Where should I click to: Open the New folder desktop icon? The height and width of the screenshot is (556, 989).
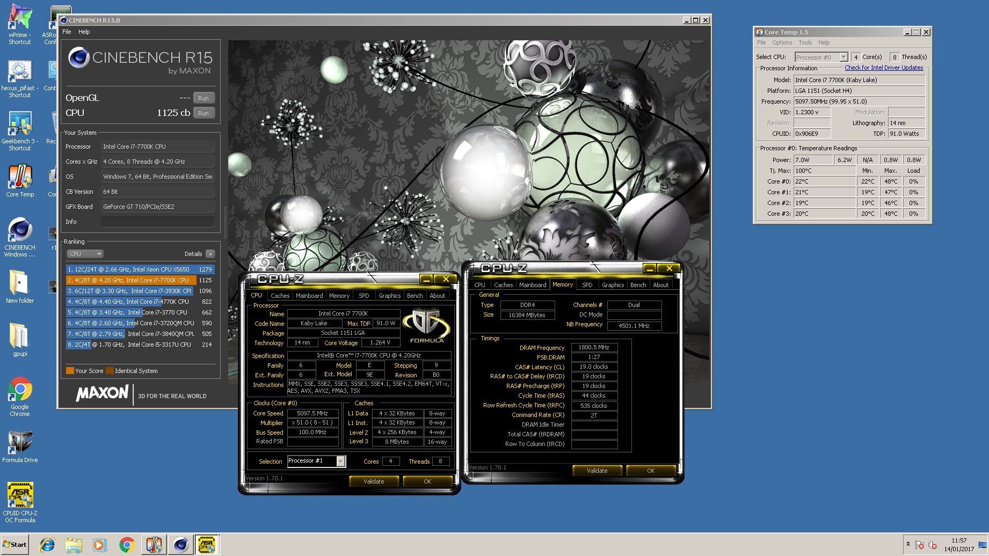(x=20, y=286)
